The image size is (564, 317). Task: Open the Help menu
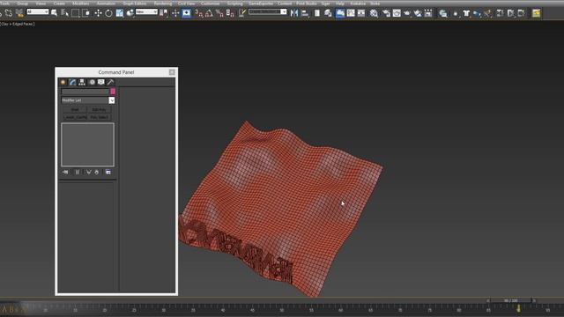[x=340, y=4]
